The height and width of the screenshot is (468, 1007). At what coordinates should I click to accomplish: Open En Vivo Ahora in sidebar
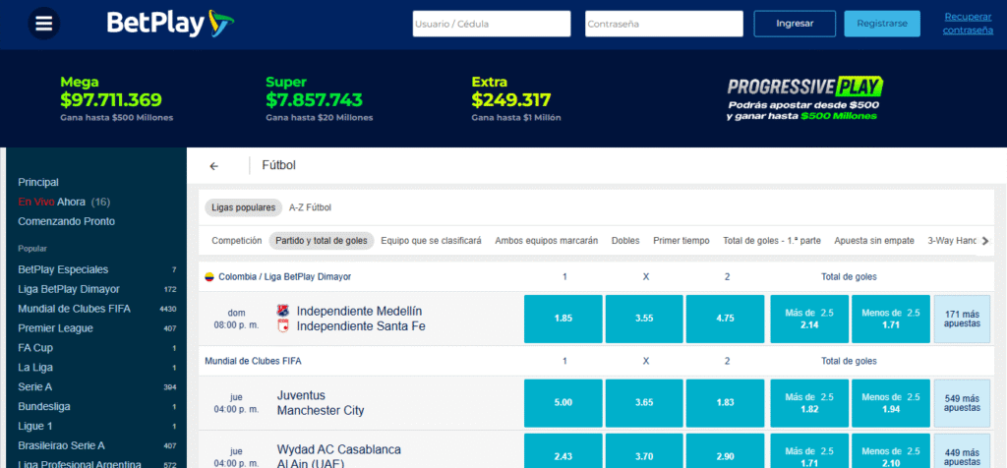pos(64,202)
